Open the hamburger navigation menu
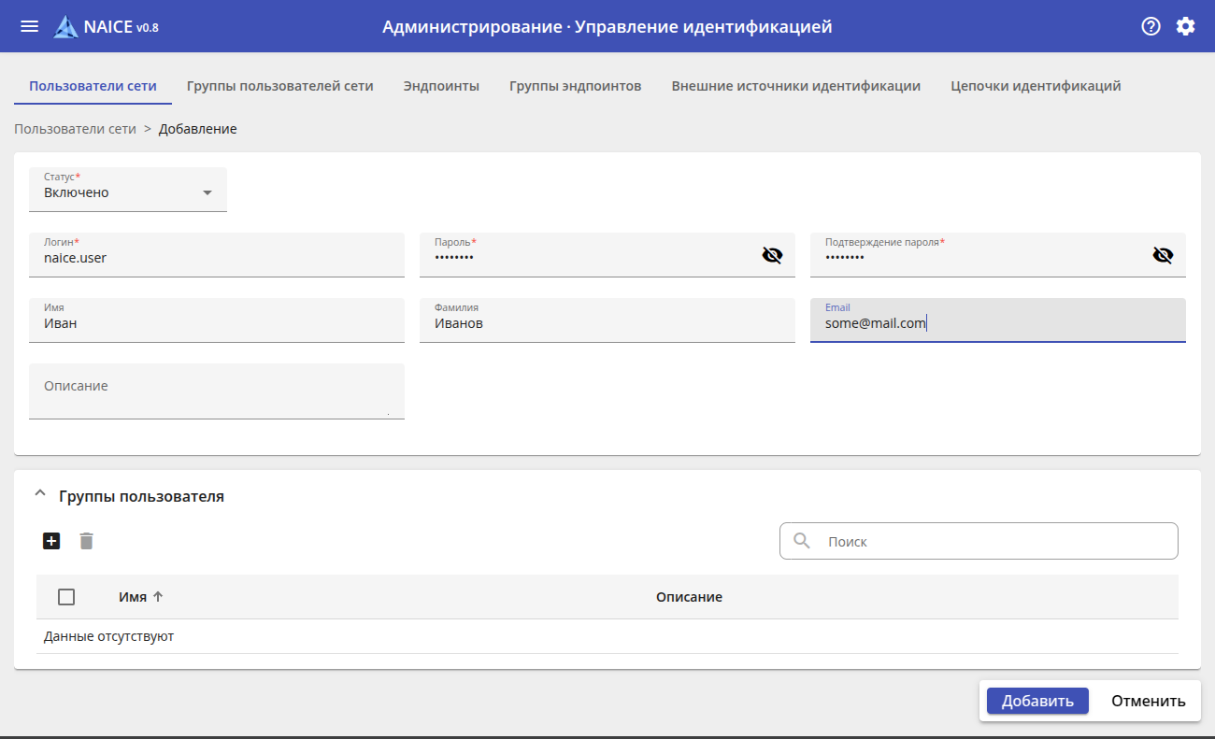 coord(30,26)
